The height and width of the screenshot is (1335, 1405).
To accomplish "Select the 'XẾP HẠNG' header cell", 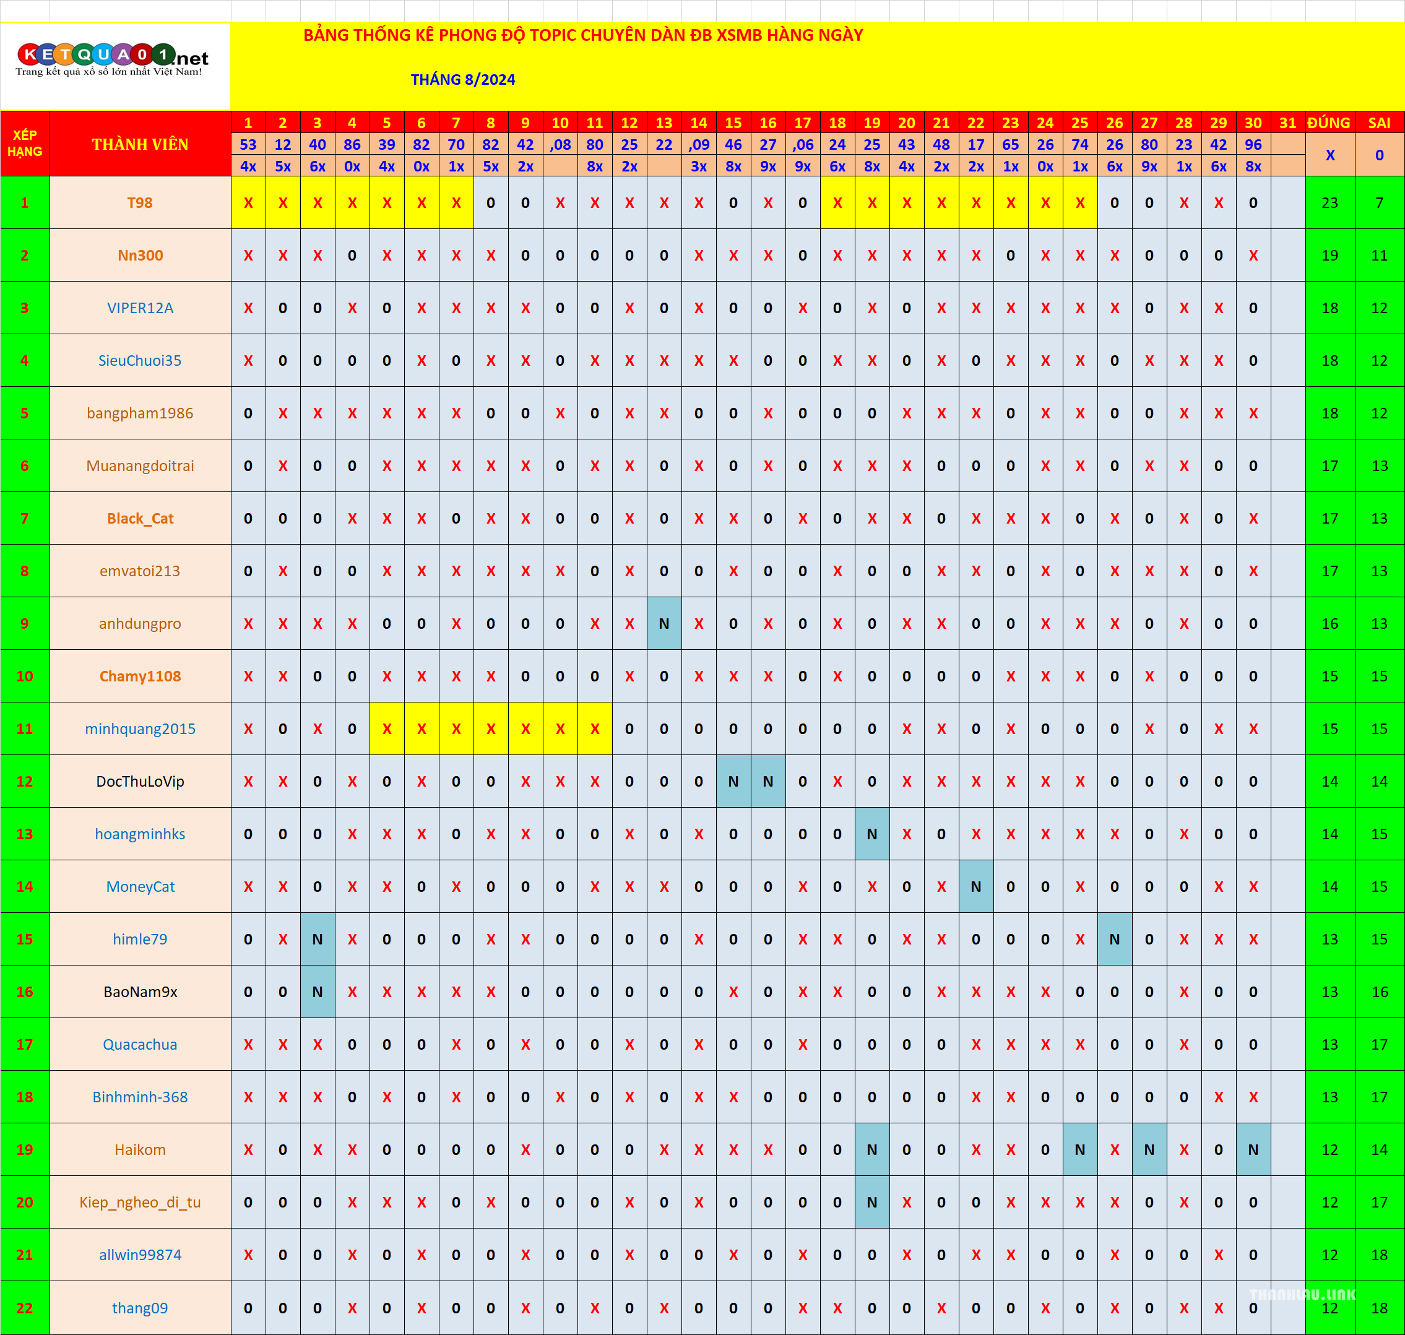I will [x=25, y=144].
